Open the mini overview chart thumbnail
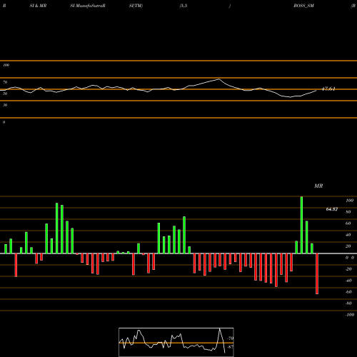The image size is (357, 357). point(176,342)
